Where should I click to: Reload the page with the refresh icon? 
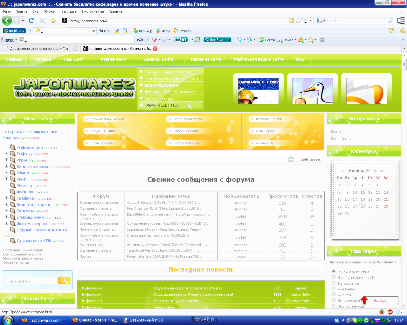coord(31,21)
